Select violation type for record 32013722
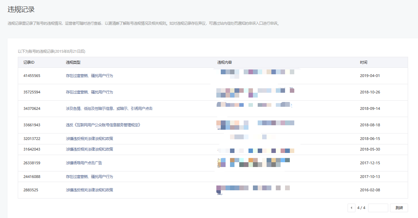 pos(89,139)
